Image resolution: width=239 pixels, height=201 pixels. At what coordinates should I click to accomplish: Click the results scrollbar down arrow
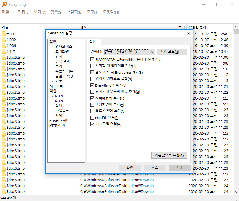pyautogui.click(x=236, y=192)
